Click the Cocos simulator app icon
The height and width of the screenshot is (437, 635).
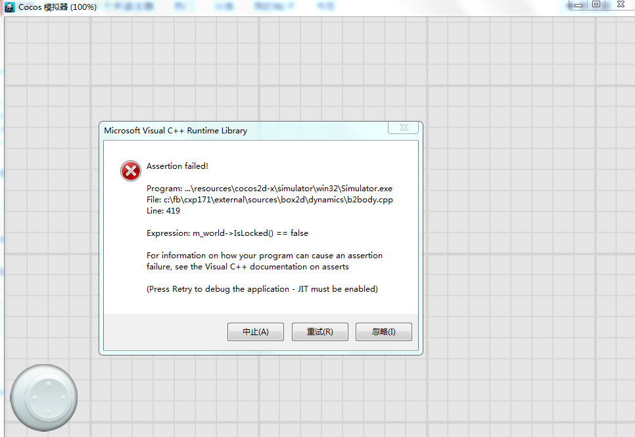(x=9, y=7)
